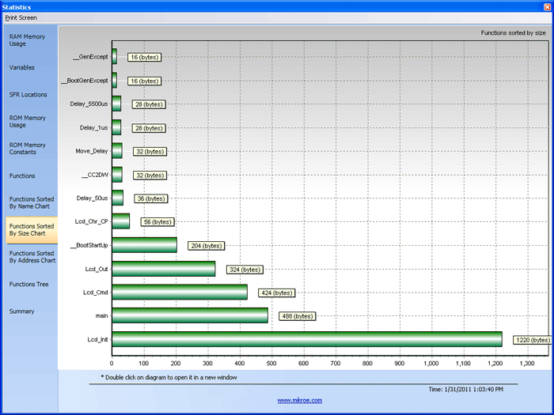
Task: Click the 56 (bytes) value label
Action: point(157,222)
